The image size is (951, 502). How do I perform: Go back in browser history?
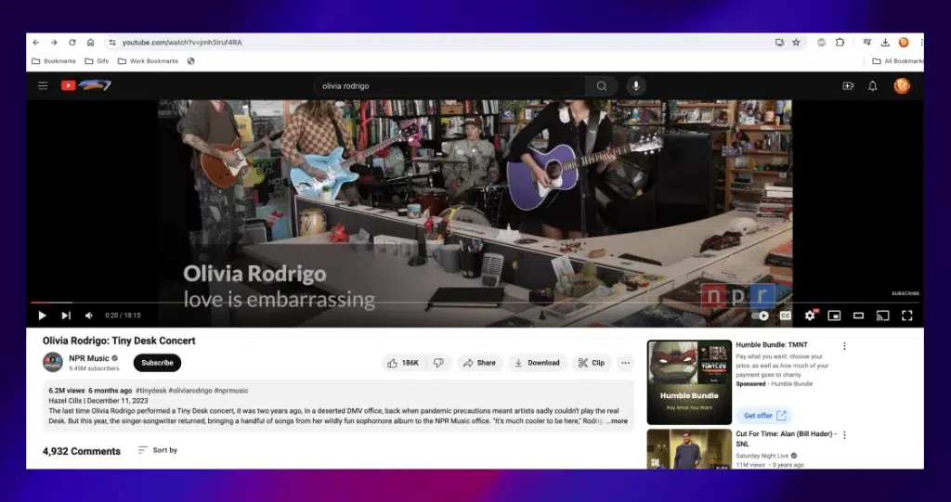point(36,43)
